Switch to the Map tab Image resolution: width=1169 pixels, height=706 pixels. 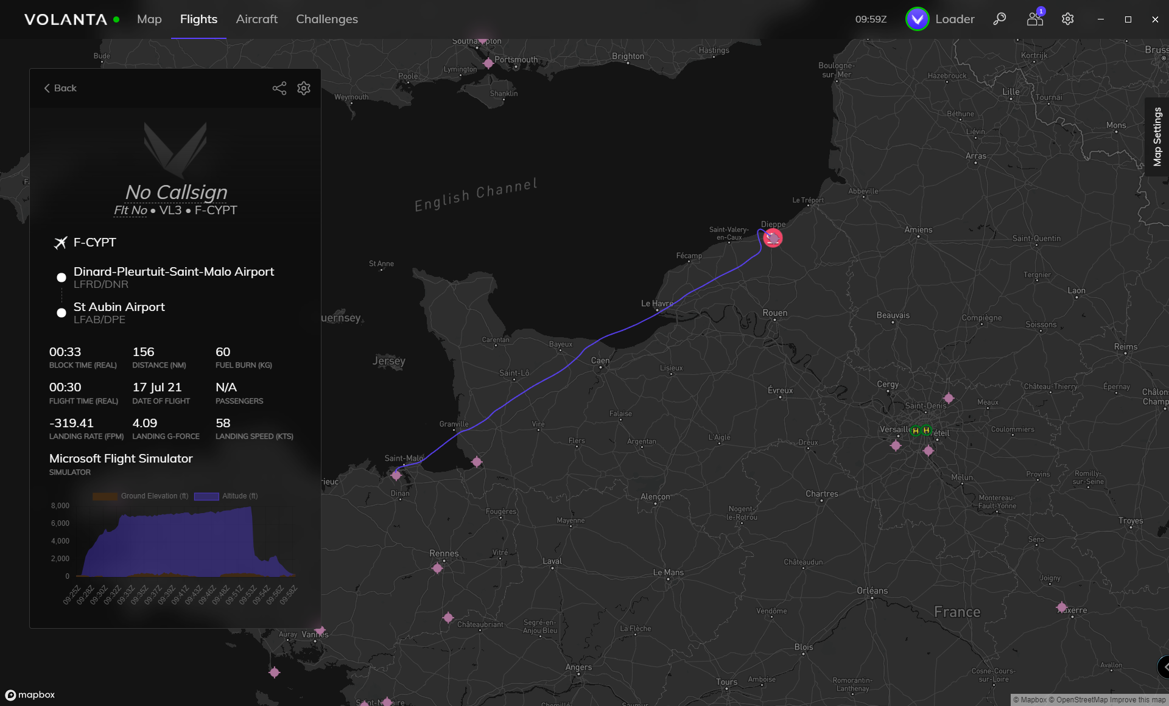click(149, 19)
